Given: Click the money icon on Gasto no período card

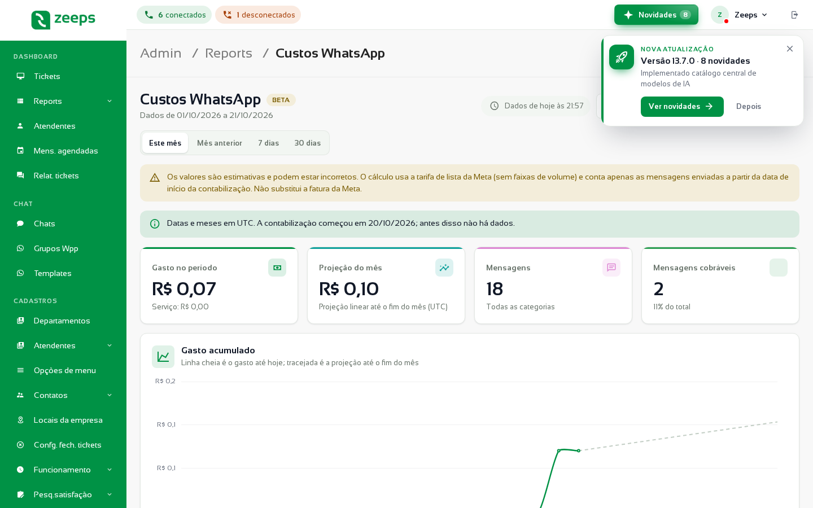Looking at the screenshot, I should (x=277, y=268).
